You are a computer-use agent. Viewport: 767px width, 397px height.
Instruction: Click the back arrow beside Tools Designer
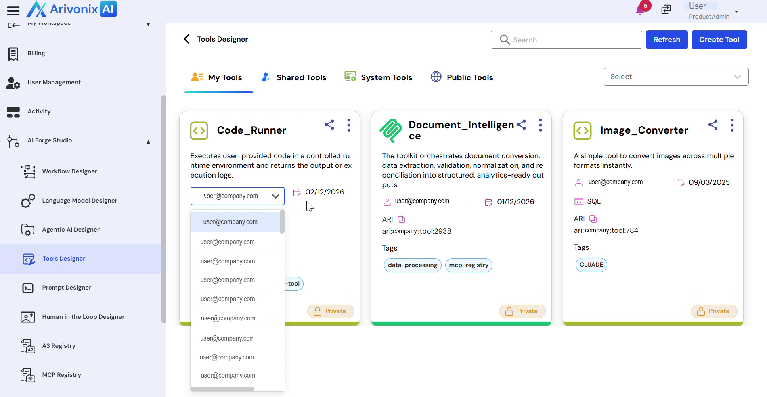(187, 39)
